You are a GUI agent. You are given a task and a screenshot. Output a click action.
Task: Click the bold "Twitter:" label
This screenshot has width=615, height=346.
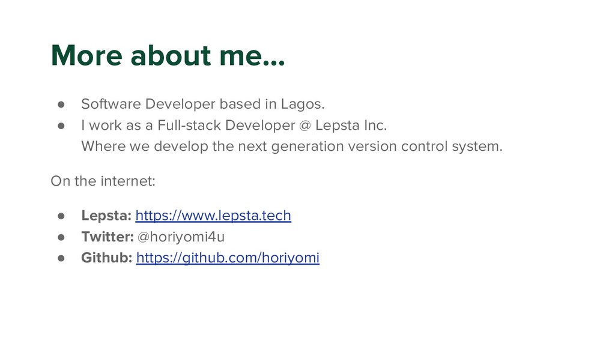108,237
